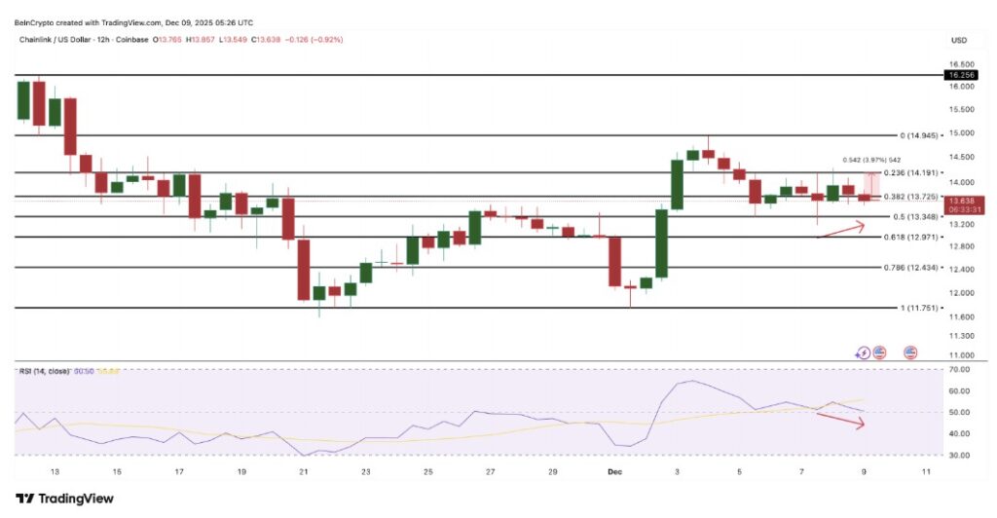Click the USD currency label above price axis
The height and width of the screenshot is (518, 997).
pyautogui.click(x=959, y=40)
